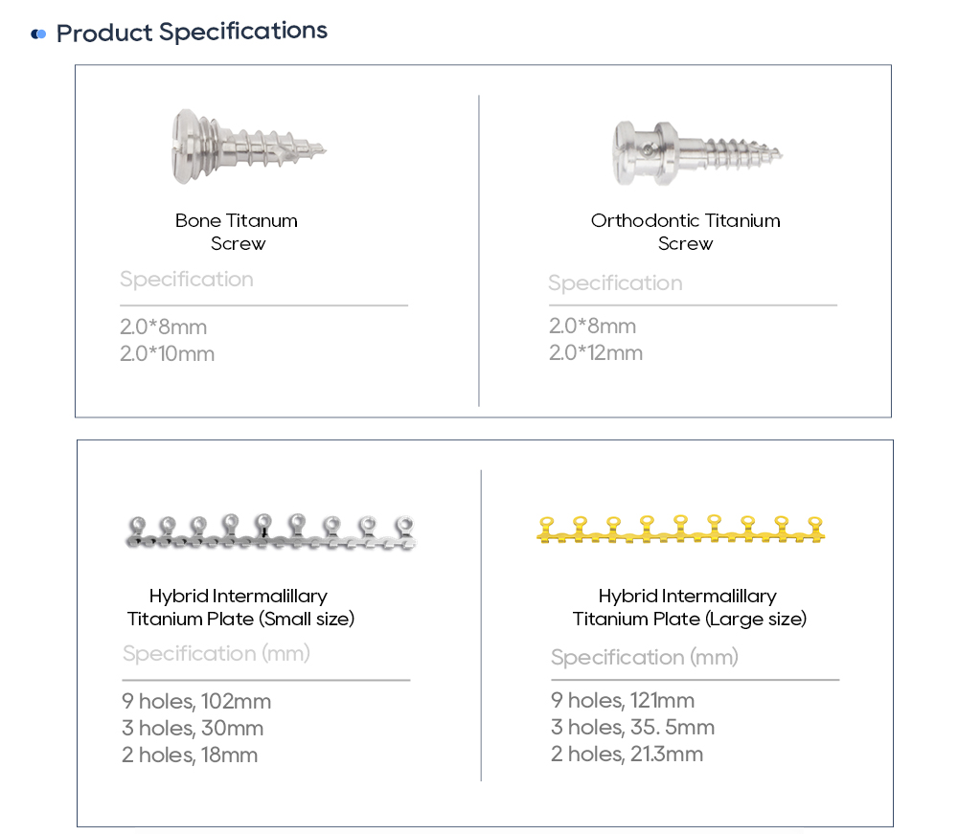Select the 2.0*12mm orthodontic screw spec
Viewport: 958px width, 834px height.
596,353
